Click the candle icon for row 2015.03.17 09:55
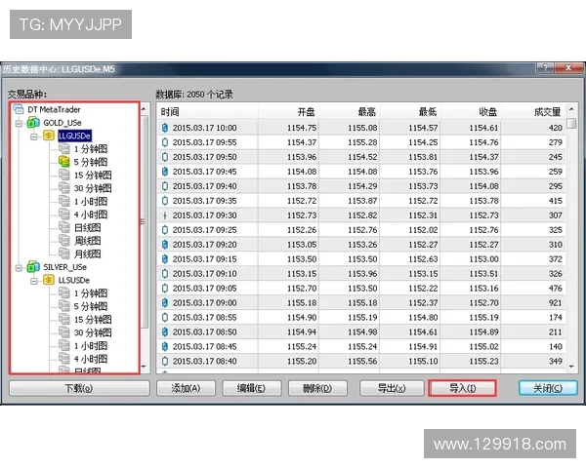 (165, 142)
